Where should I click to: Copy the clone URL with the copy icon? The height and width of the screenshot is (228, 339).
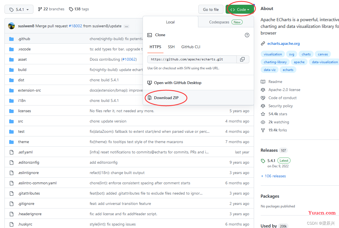[243, 59]
